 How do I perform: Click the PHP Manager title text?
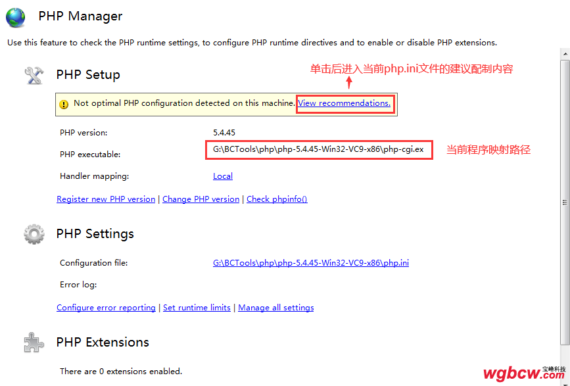coord(80,16)
